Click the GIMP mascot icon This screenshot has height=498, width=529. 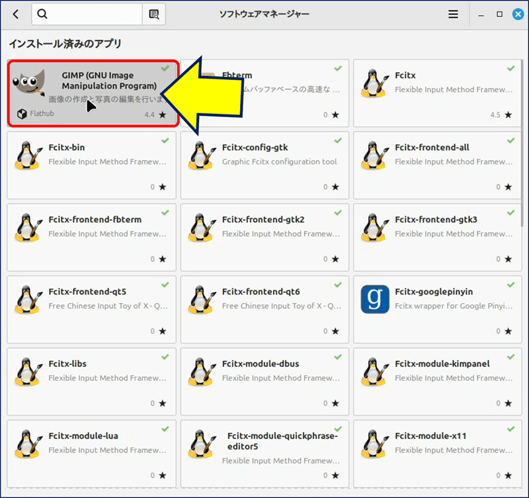point(28,82)
